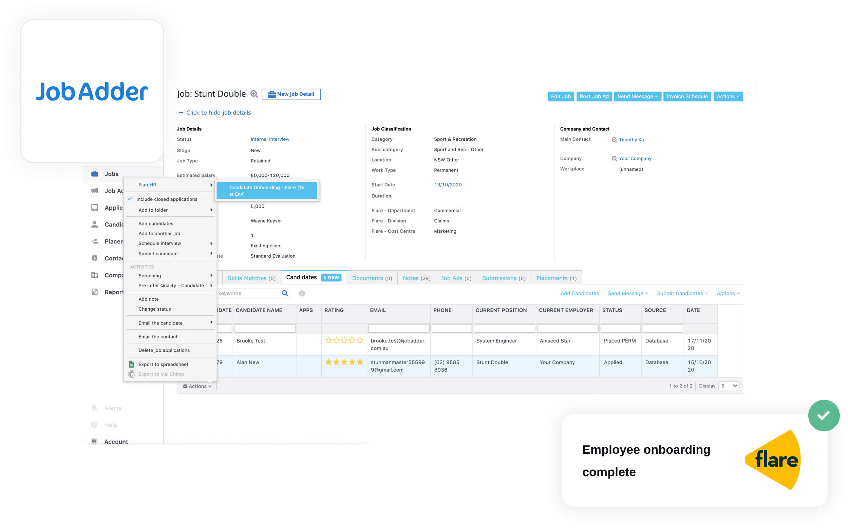Click magnifier icon next to Stunt Double title
The image size is (848, 528).
click(255, 94)
